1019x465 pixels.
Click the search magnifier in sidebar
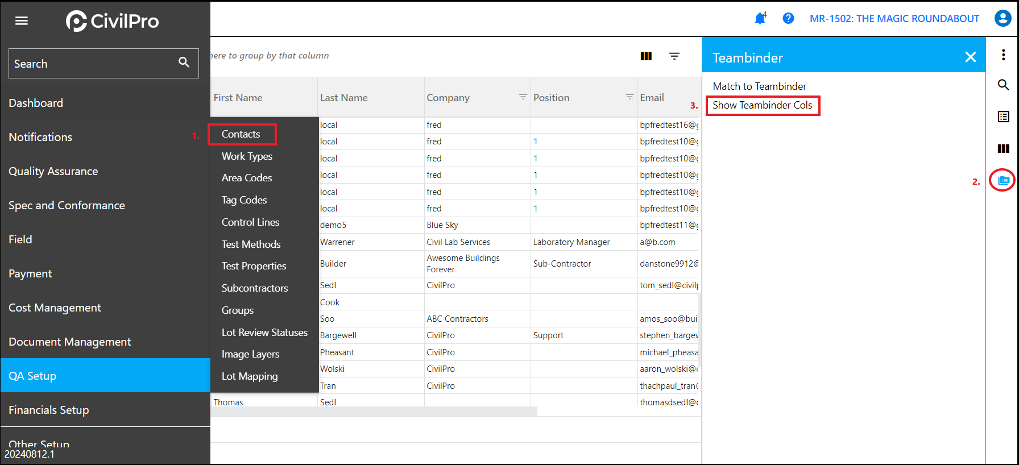coord(184,63)
